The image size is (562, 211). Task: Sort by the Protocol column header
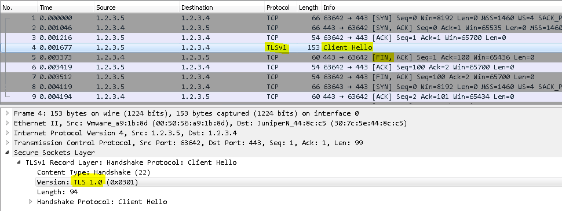coord(280,8)
